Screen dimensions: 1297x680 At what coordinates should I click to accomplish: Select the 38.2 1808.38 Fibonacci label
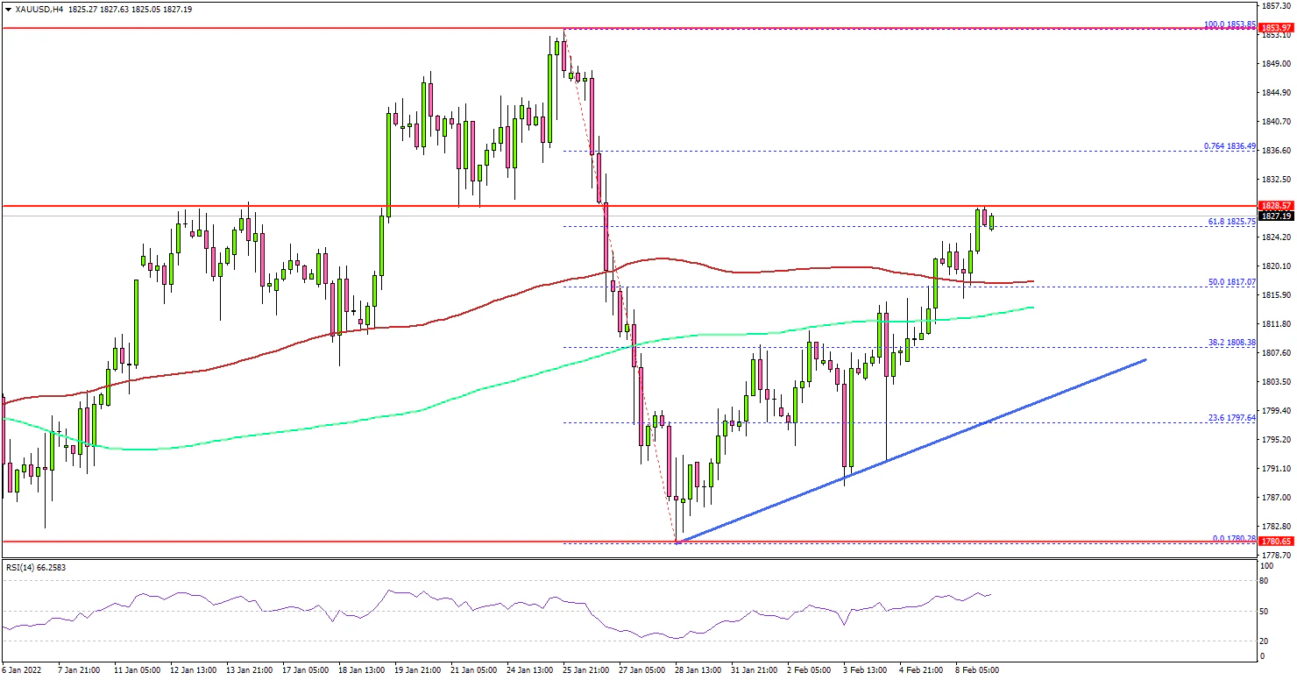pos(1230,343)
